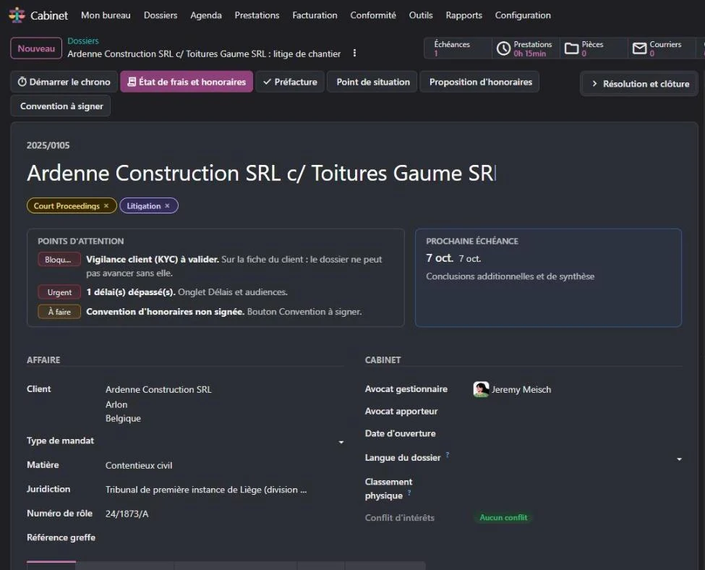Click the Pièces folder icon
The width and height of the screenshot is (705, 570).
[x=571, y=48]
